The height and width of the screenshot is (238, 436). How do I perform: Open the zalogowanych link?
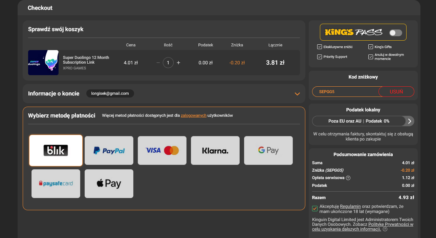(x=194, y=115)
